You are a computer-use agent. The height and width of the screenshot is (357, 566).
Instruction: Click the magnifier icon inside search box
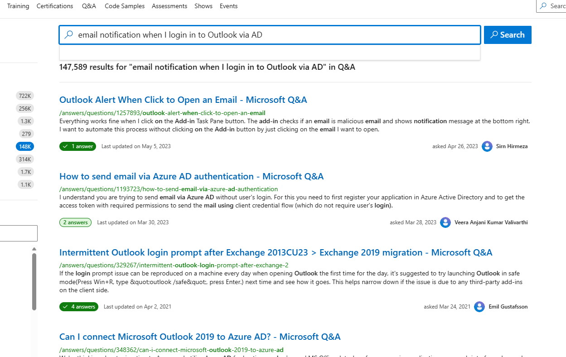tap(68, 35)
